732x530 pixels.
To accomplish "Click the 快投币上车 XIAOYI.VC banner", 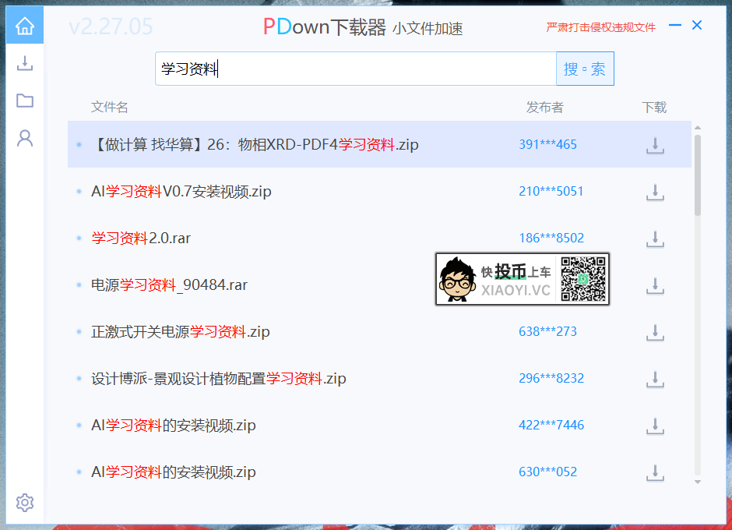I will pos(523,279).
